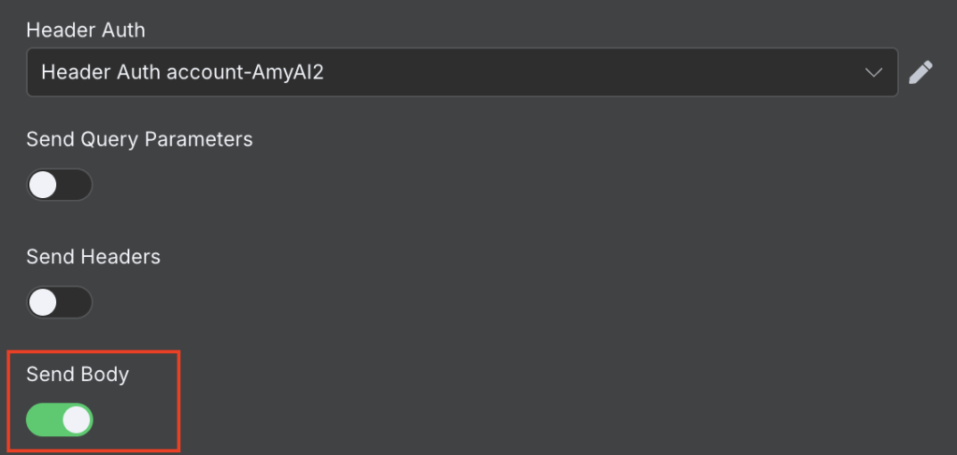Edit the AmyAI2 credential with the pencil

click(x=921, y=73)
